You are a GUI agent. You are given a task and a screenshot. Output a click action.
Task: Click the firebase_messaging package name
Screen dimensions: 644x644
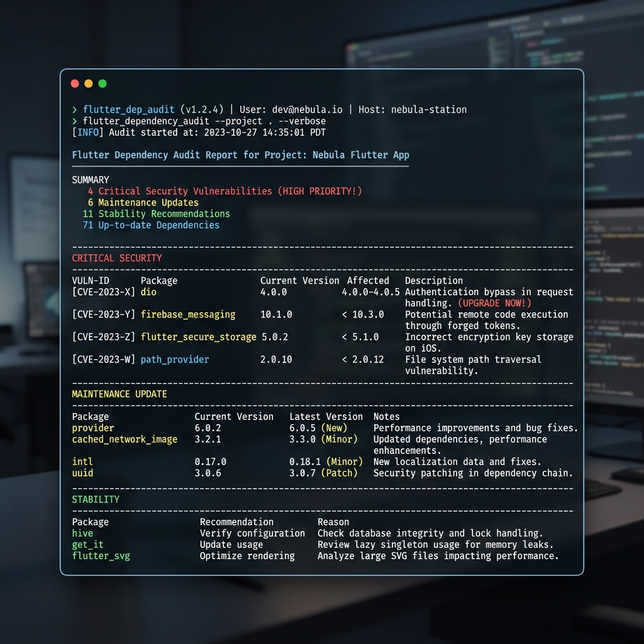pyautogui.click(x=188, y=314)
